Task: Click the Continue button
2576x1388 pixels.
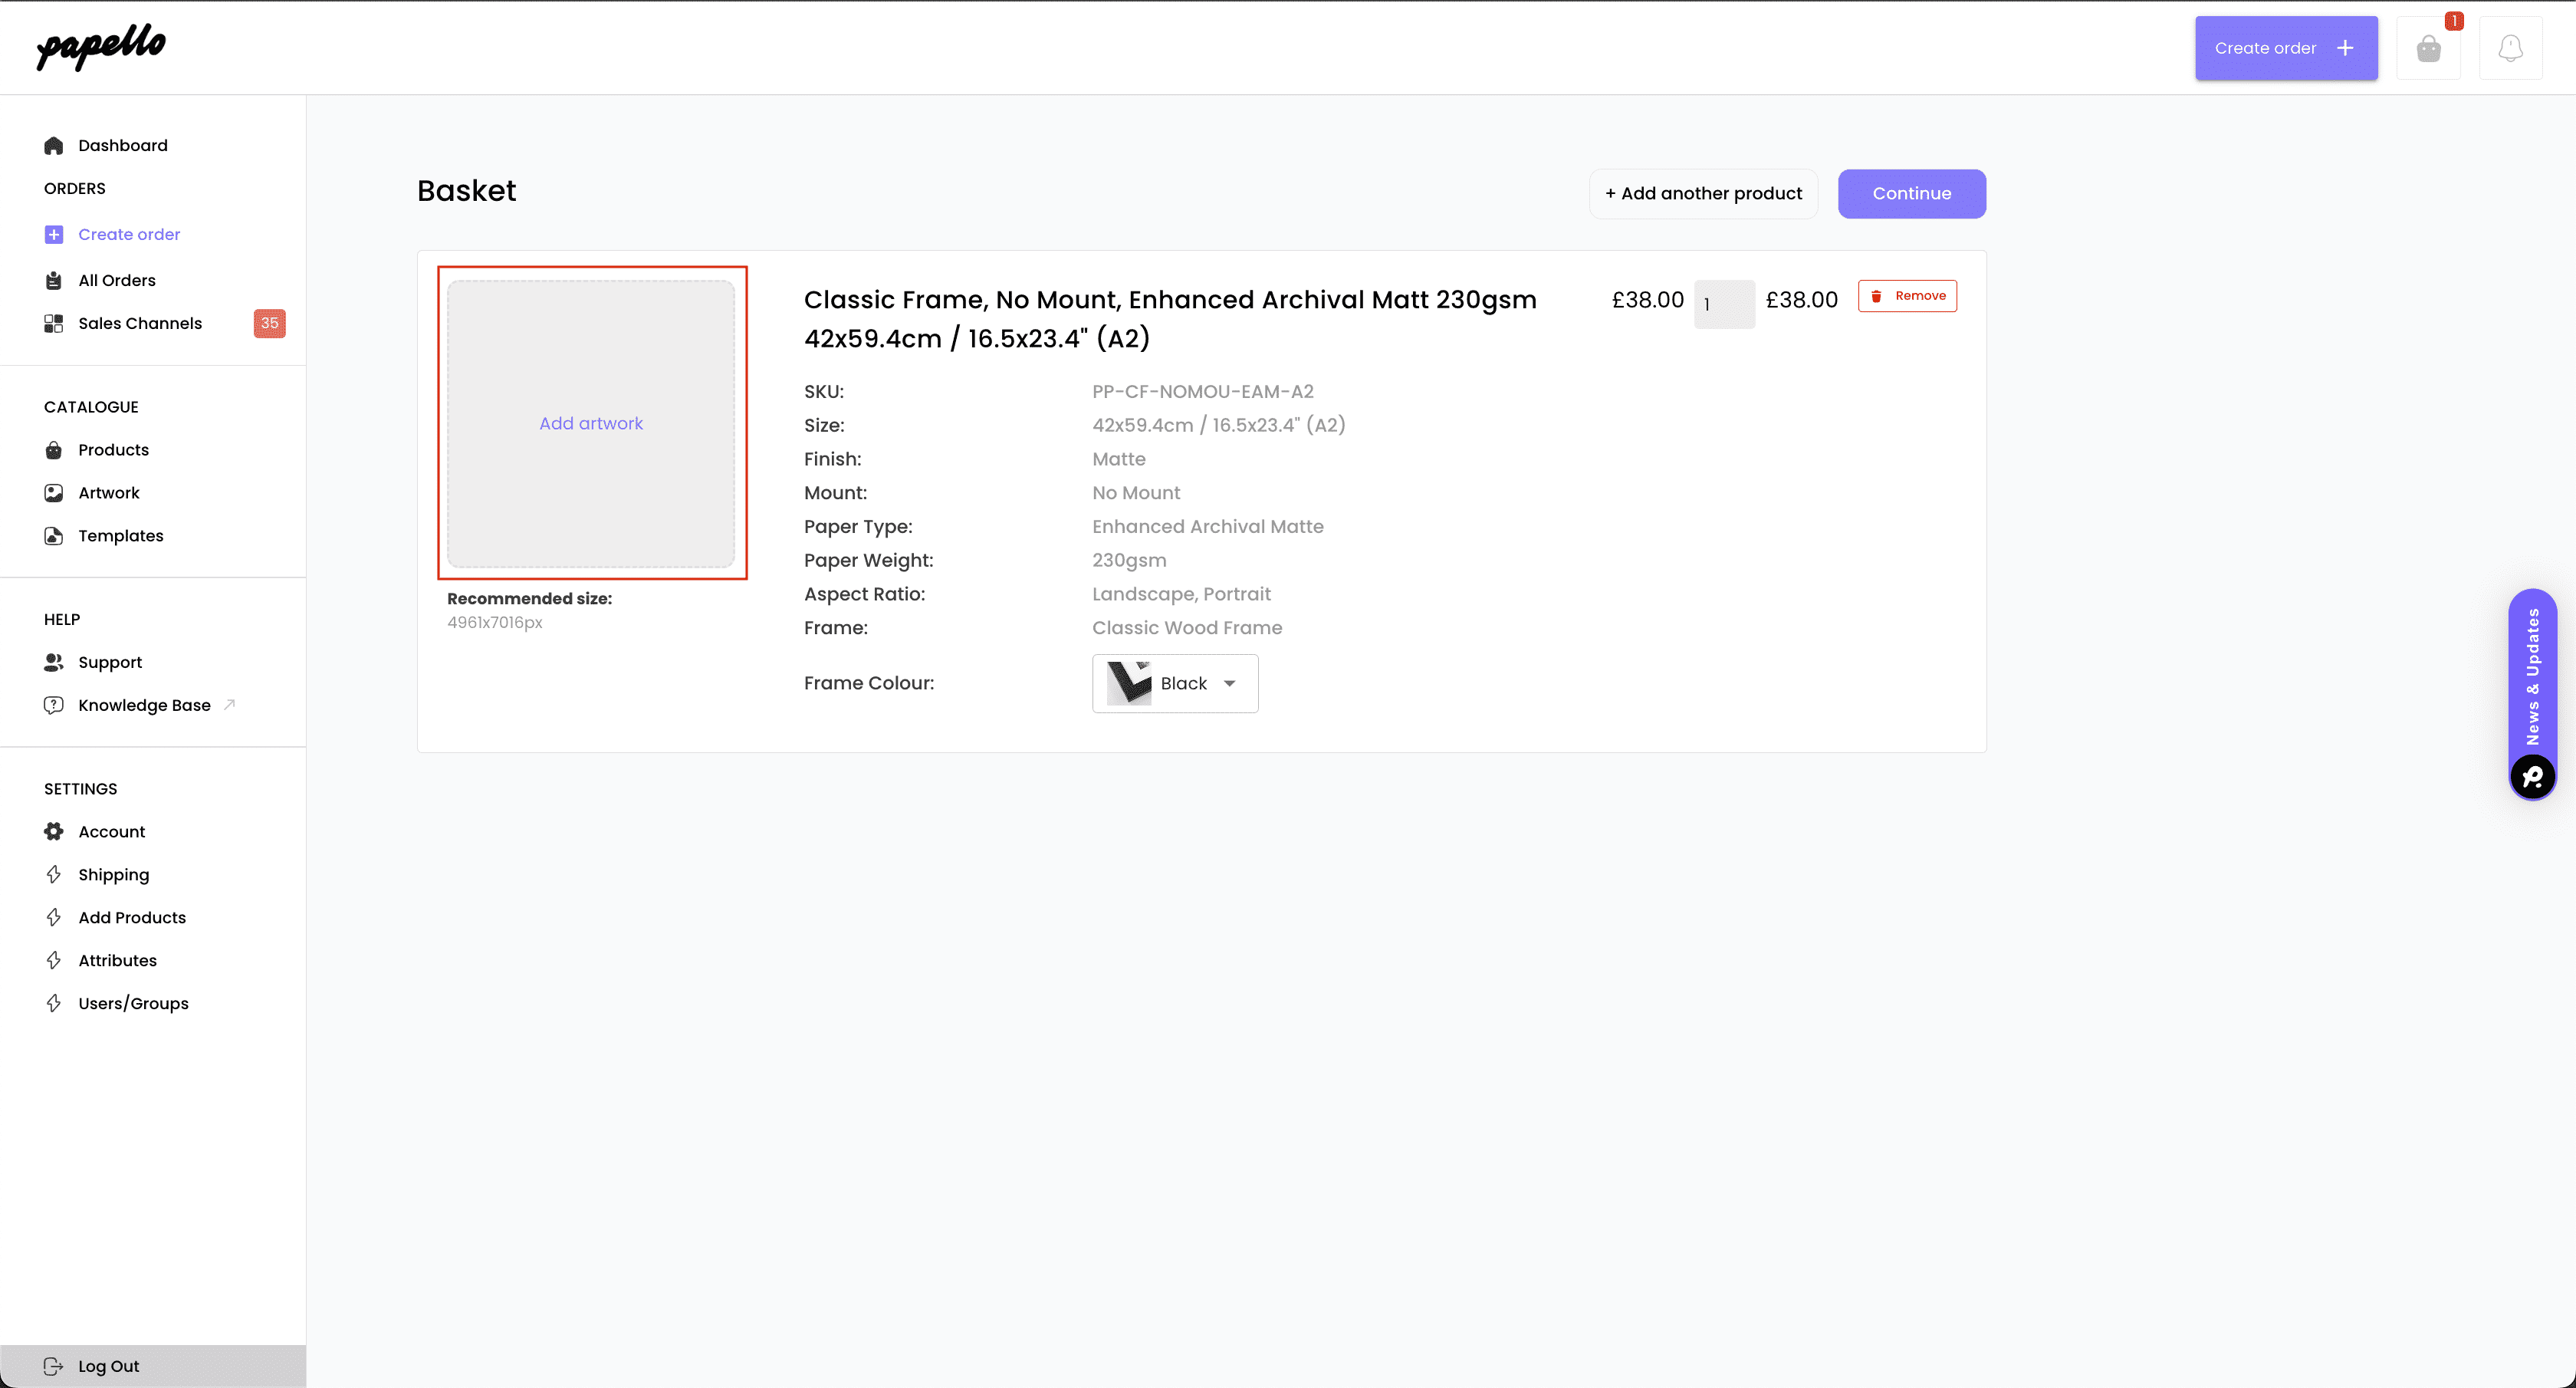Action: tap(1911, 194)
